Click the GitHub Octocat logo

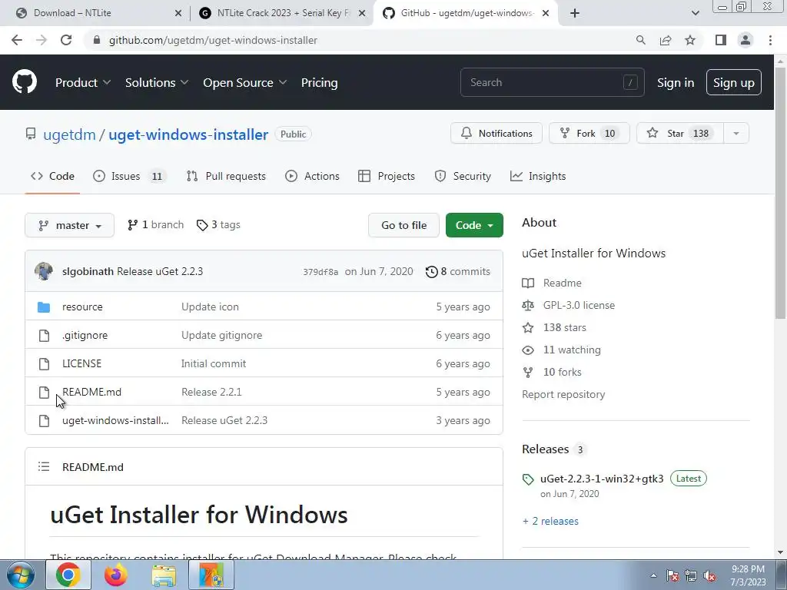coord(25,82)
